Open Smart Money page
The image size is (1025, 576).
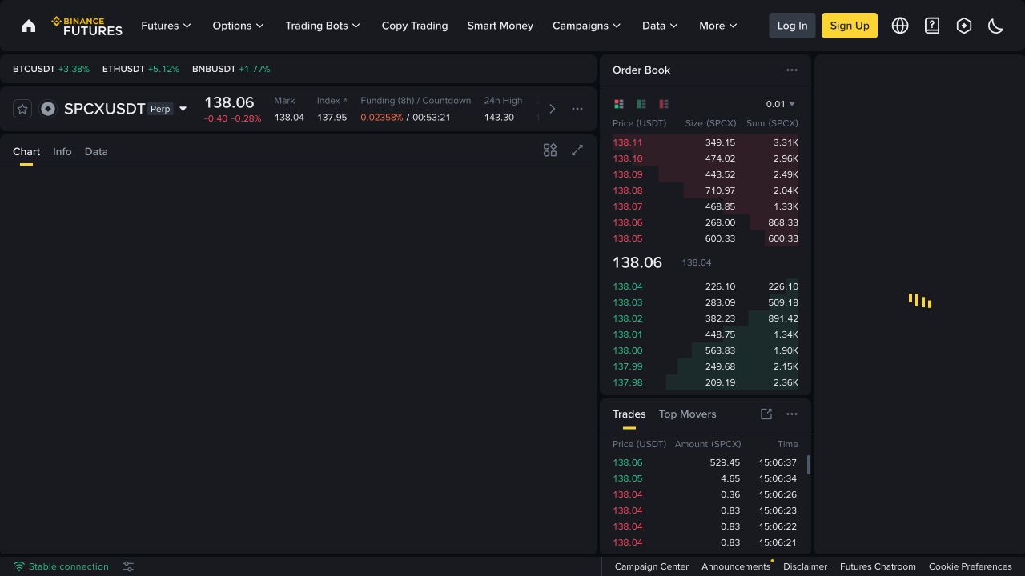500,26
